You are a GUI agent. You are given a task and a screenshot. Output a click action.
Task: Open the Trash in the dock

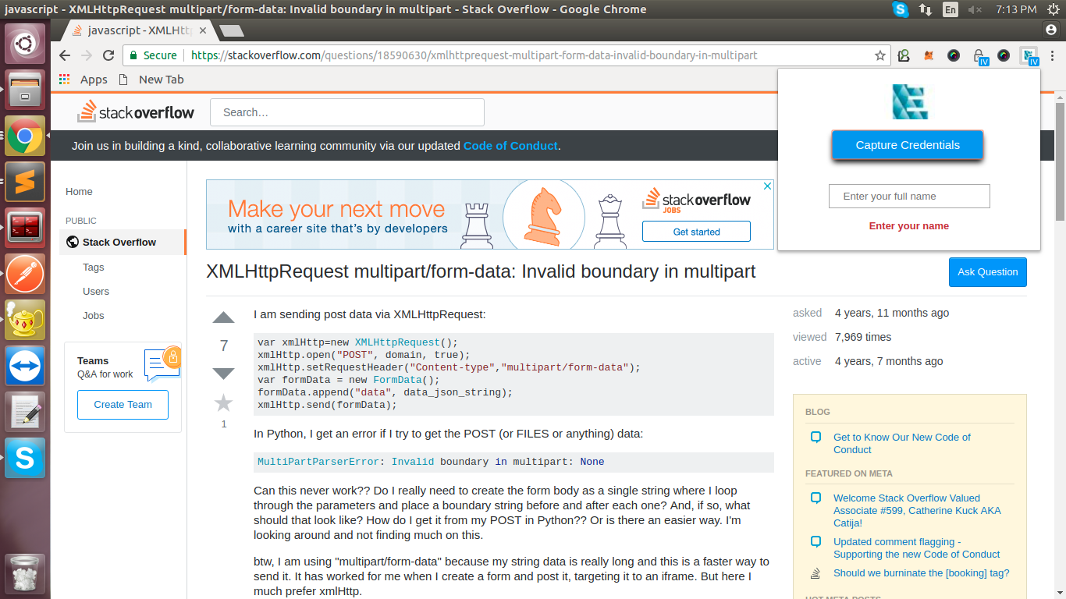(25, 573)
